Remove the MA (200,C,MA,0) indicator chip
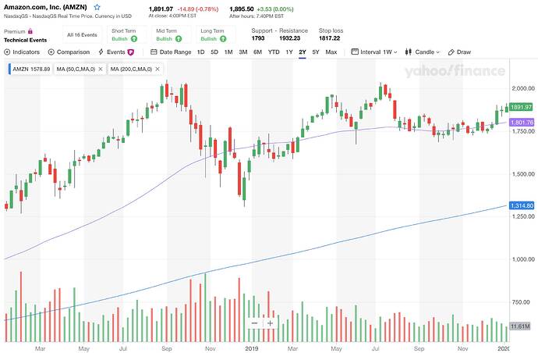538x353 pixels. (x=158, y=69)
